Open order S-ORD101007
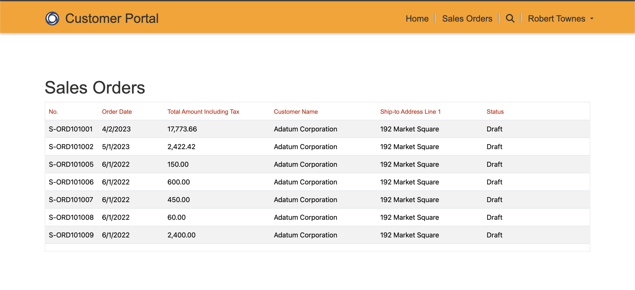The image size is (635, 290). (x=71, y=200)
